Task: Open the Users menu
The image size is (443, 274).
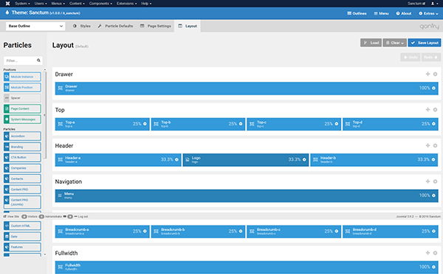Action: pos(41,4)
